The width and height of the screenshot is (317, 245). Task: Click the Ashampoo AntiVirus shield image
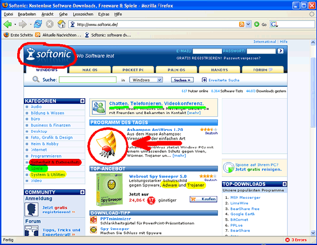pos(107,144)
